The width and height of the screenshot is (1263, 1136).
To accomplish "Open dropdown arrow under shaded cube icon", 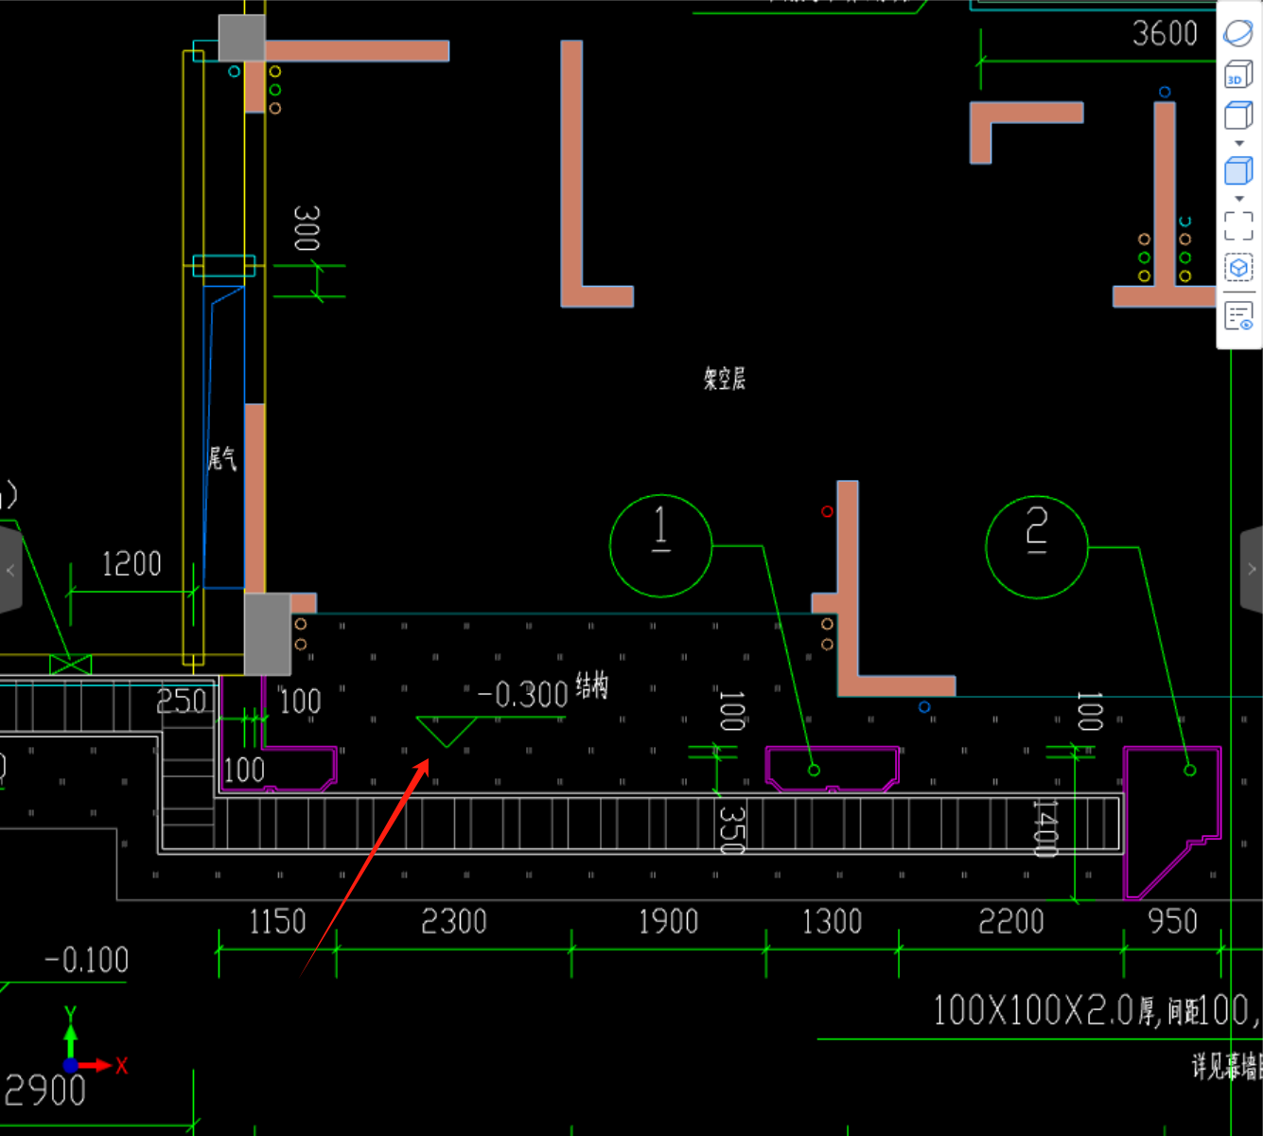I will coord(1239,199).
